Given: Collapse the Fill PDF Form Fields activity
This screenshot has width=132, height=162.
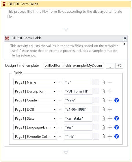Looking at the screenshot, I should click(125, 38).
